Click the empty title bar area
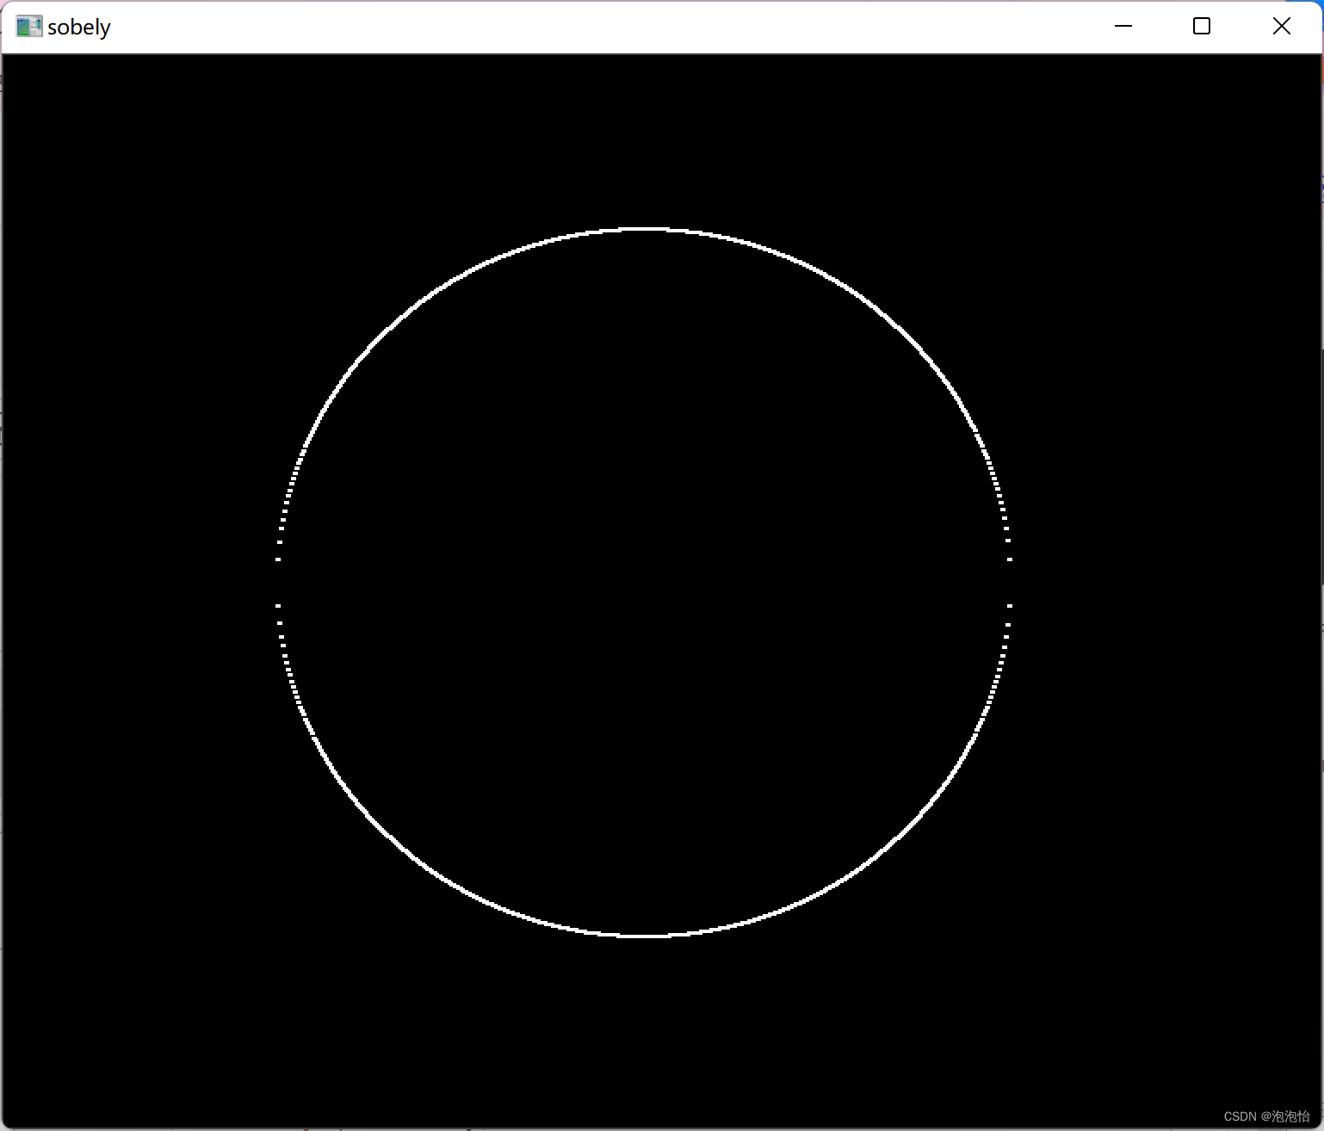Image resolution: width=1324 pixels, height=1131 pixels. tap(603, 26)
